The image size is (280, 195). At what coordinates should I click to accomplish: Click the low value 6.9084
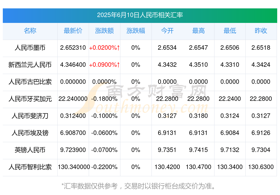click(230, 133)
